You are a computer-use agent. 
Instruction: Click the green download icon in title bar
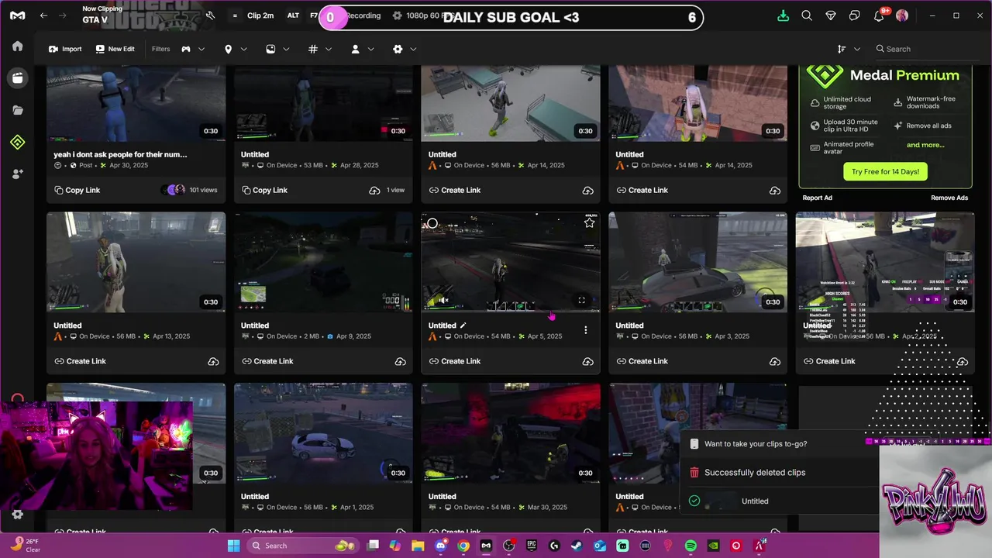783,15
